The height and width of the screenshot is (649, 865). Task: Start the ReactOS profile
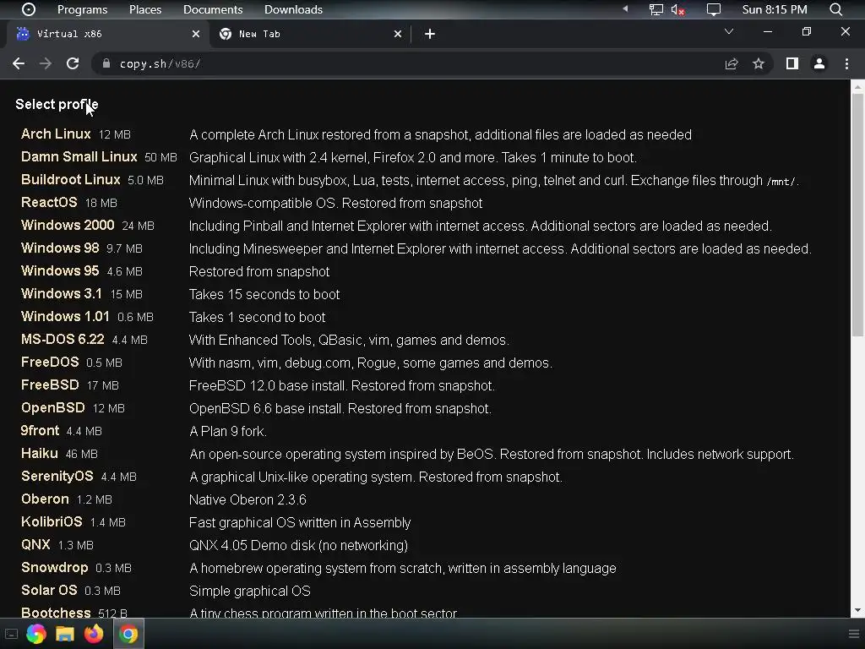pos(49,202)
